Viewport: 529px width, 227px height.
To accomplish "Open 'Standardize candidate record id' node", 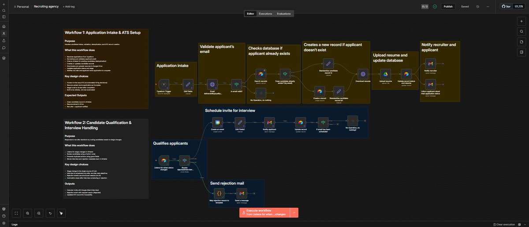I will [x=328, y=63].
